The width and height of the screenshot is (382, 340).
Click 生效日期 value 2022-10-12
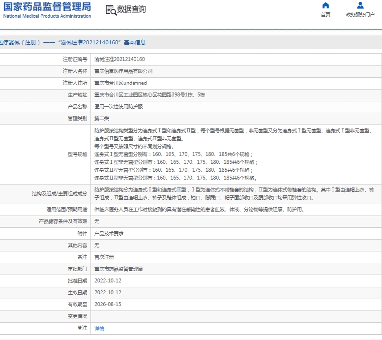pyautogui.click(x=108, y=292)
